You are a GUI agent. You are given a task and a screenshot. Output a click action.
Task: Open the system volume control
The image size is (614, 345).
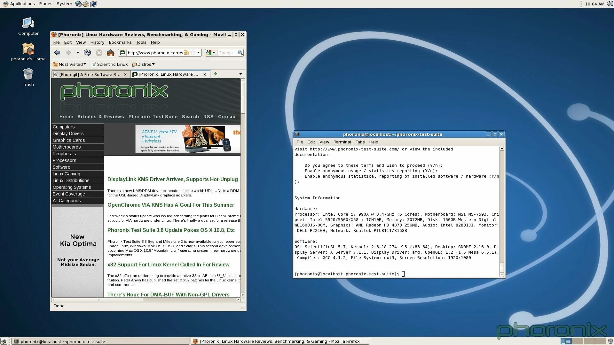tap(610, 4)
